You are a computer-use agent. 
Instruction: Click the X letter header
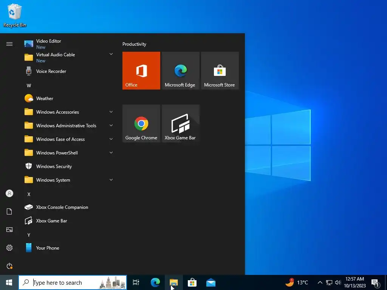29,194
